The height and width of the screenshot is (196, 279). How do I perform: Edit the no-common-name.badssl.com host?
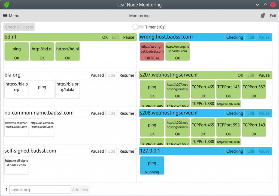tap(112, 113)
